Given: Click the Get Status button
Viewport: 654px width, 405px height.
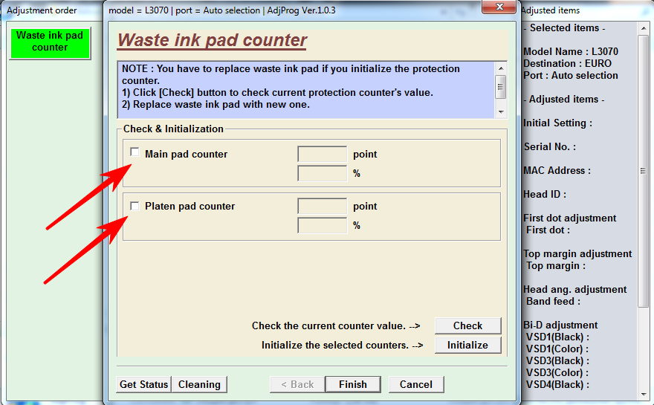Looking at the screenshot, I should tap(143, 384).
